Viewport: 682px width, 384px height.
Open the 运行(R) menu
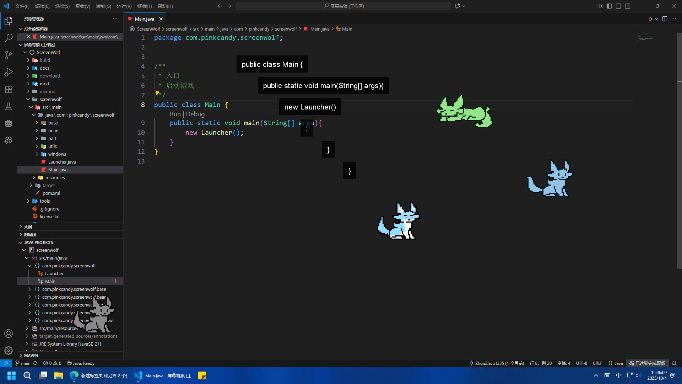coord(124,6)
